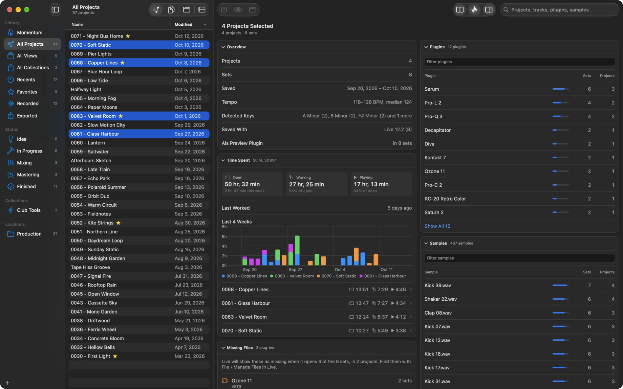Select Mastering status in sidebar
Image resolution: width=623 pixels, height=389 pixels.
point(33,175)
